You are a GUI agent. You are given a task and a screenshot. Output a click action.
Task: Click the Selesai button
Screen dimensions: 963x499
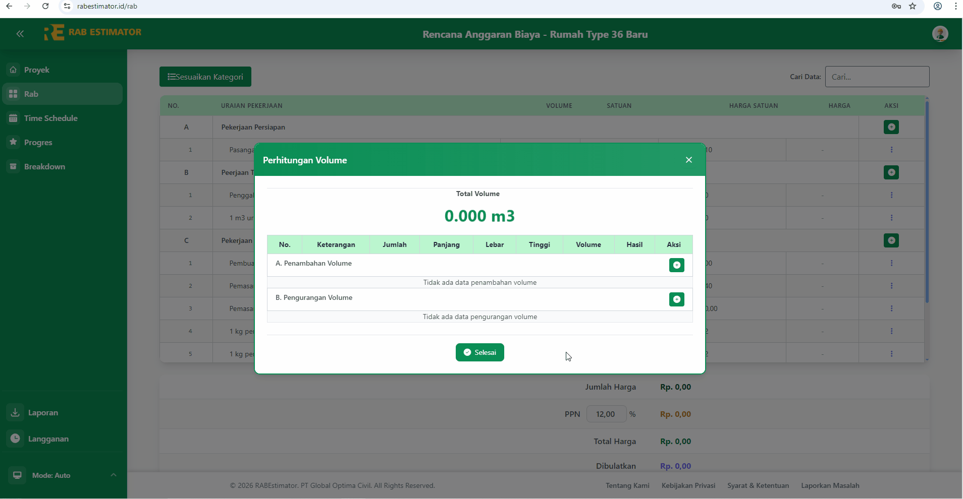point(480,352)
